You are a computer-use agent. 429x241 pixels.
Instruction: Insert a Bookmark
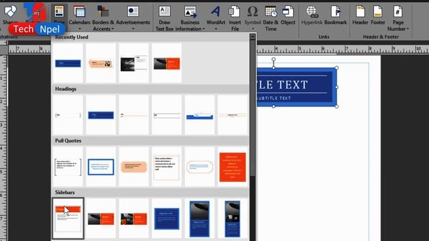[335, 16]
